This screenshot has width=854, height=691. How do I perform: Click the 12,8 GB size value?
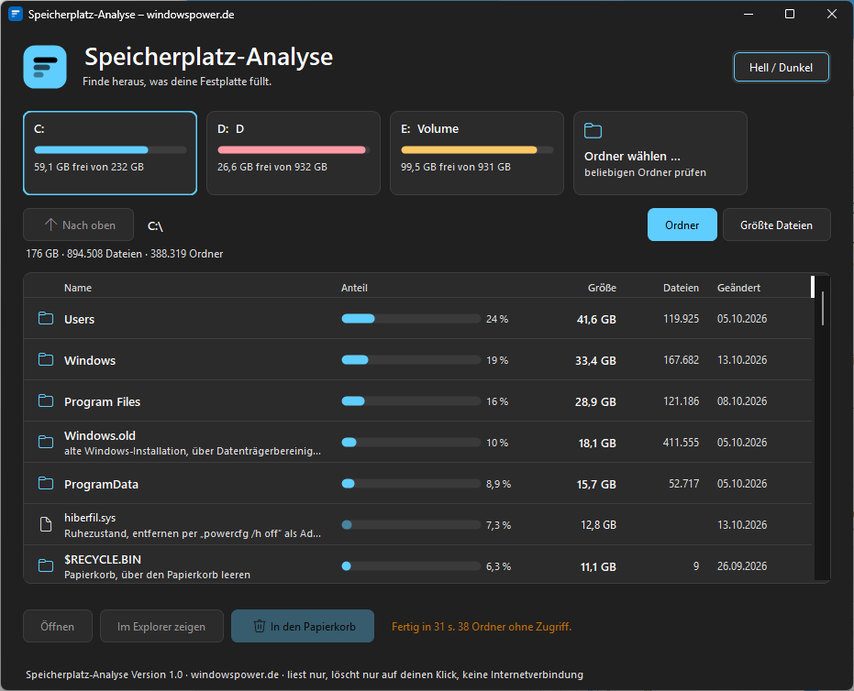[598, 525]
